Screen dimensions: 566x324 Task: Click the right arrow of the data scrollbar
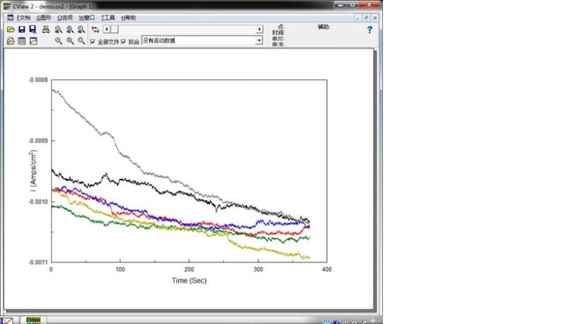(259, 29)
